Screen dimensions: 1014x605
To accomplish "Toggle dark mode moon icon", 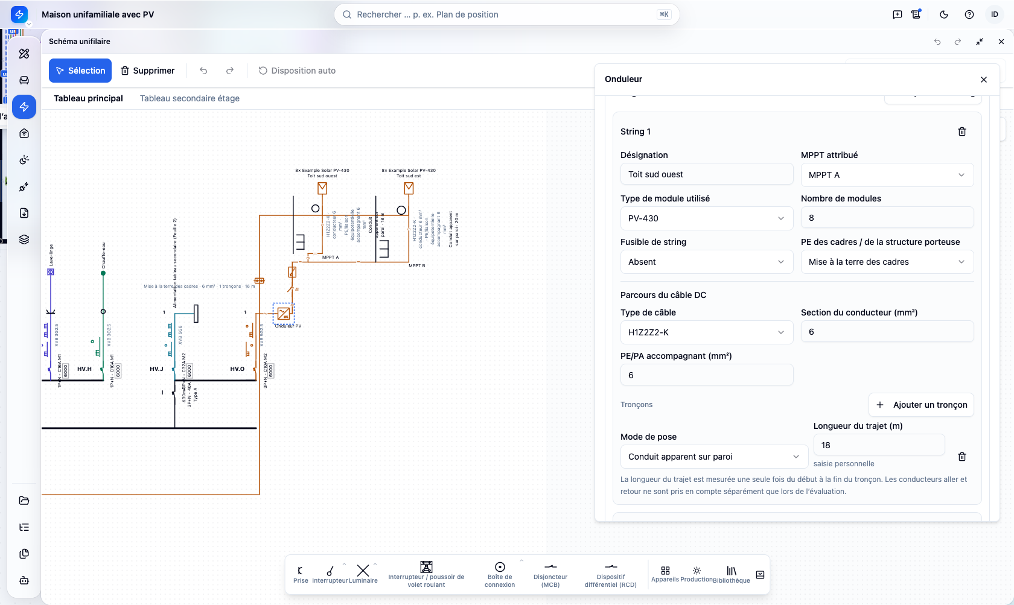I will coord(944,14).
